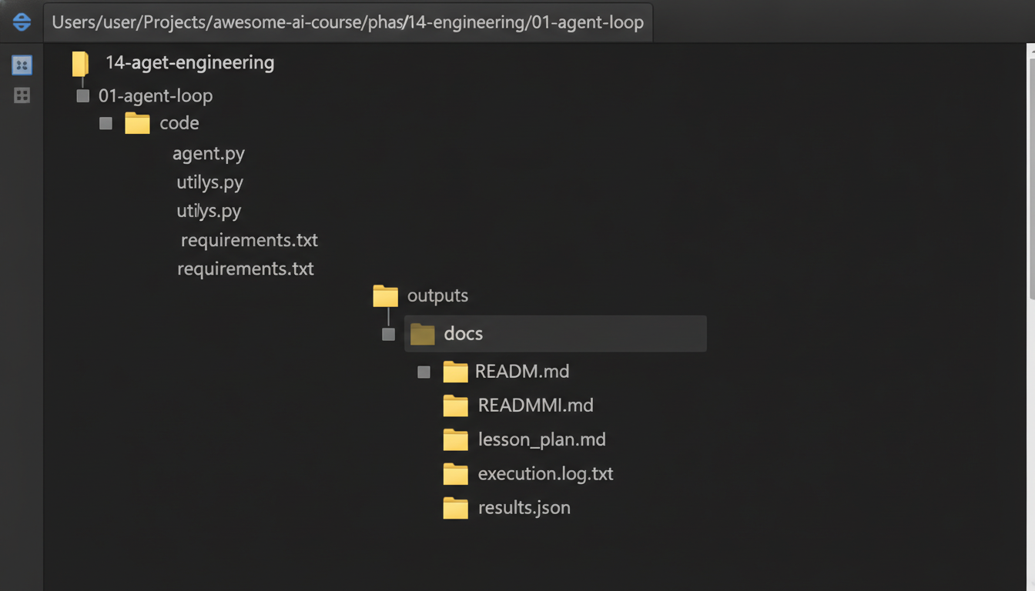Select the outputs folder label

point(437,295)
